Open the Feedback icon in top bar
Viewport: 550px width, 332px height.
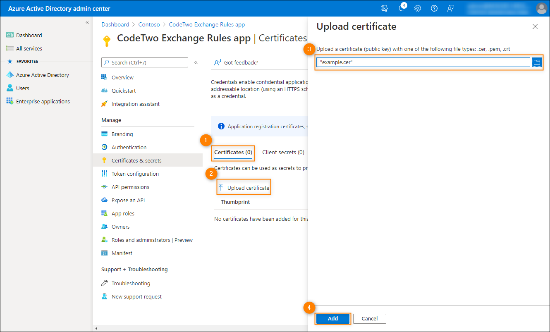tap(451, 8)
